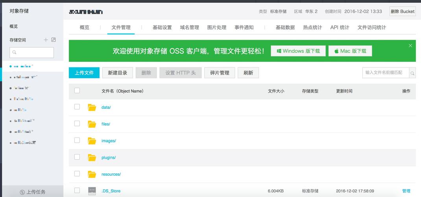This screenshot has height=197, width=421.
Task: Download the Mac 版 client
Action: click(x=350, y=51)
